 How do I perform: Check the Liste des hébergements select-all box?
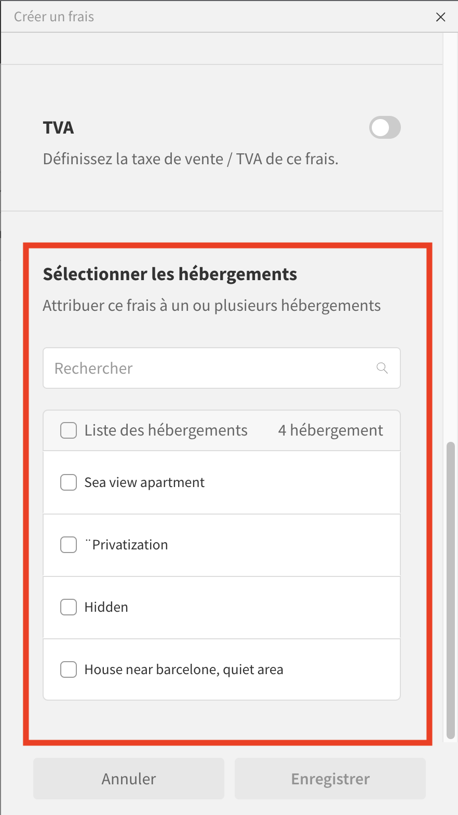[69, 430]
